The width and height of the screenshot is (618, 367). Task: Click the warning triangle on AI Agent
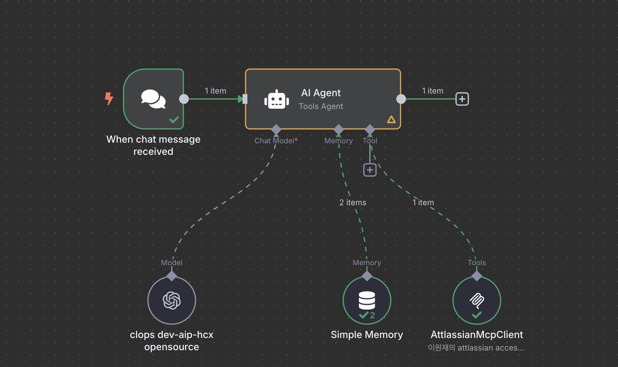click(391, 120)
